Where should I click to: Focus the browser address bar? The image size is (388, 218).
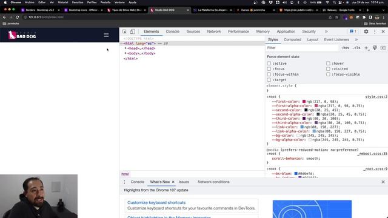(x=173, y=18)
